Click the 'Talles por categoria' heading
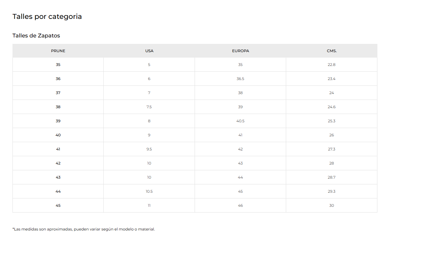 pos(47,17)
